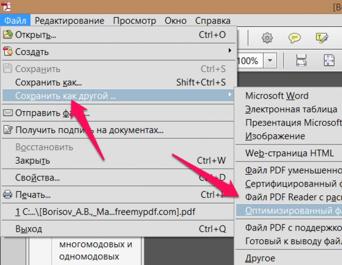Image resolution: width=342 pixels, height=265 pixels.
Task: Open the zoom percentage dropdown arrow
Action: pos(270,61)
